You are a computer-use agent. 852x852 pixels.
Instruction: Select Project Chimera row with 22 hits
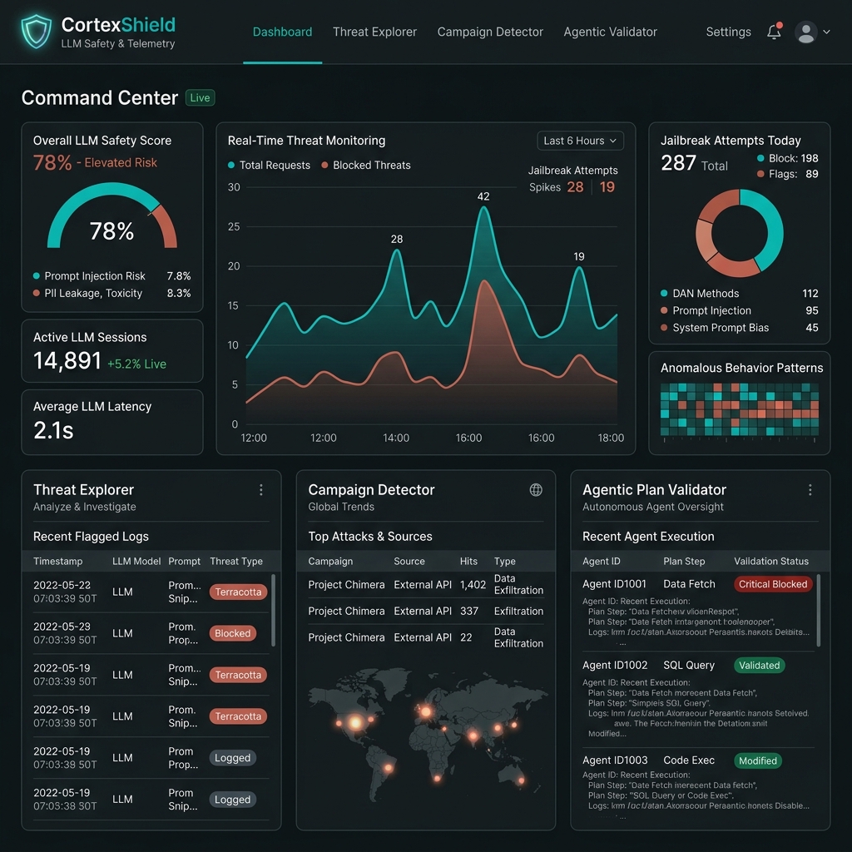[425, 637]
